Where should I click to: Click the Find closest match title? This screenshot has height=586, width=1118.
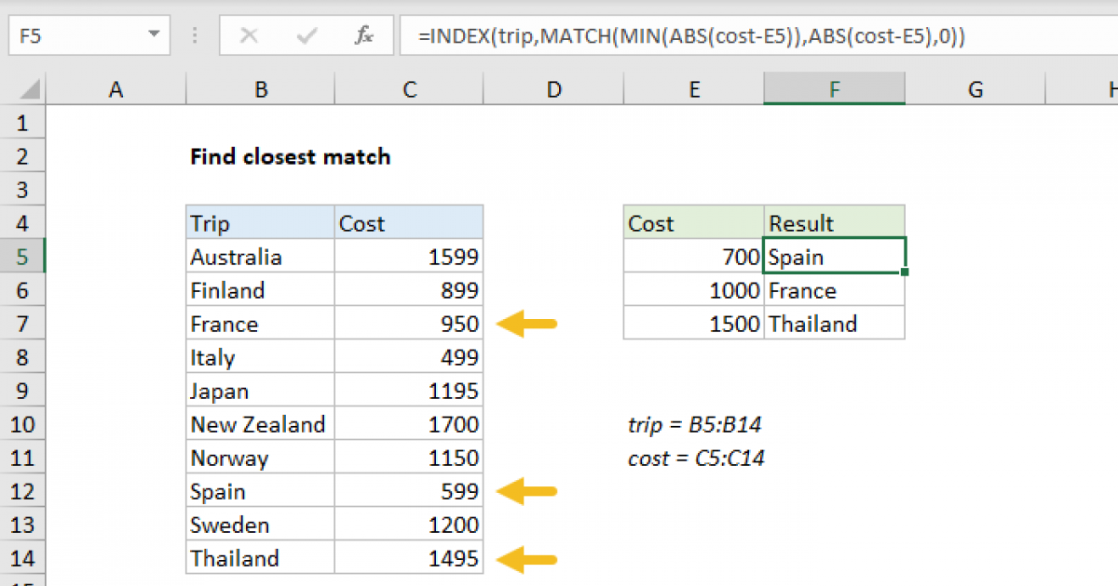pyautogui.click(x=290, y=156)
